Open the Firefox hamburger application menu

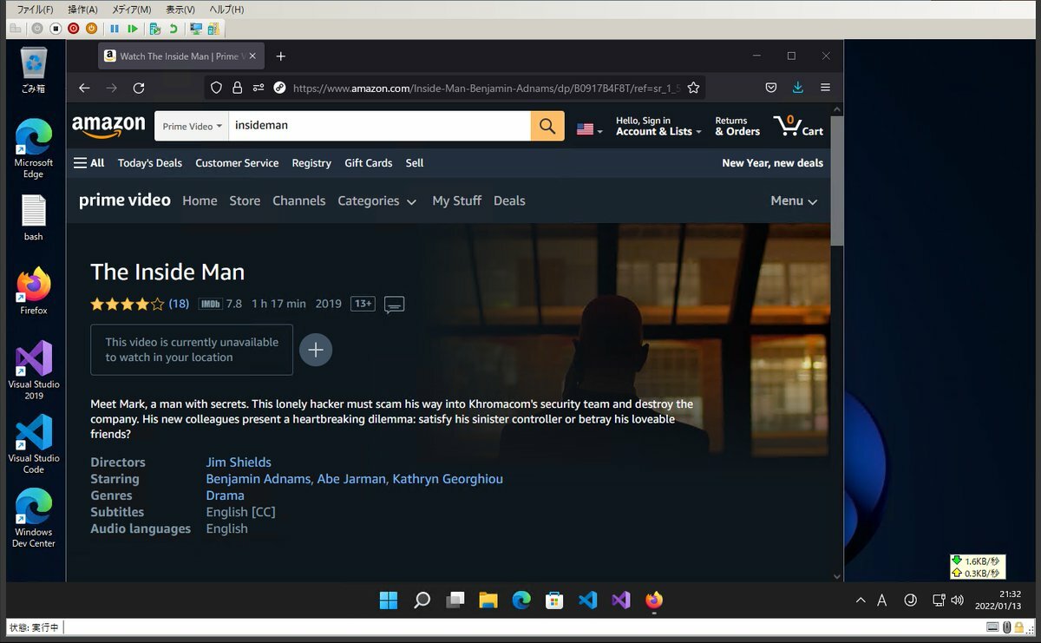pyautogui.click(x=825, y=88)
